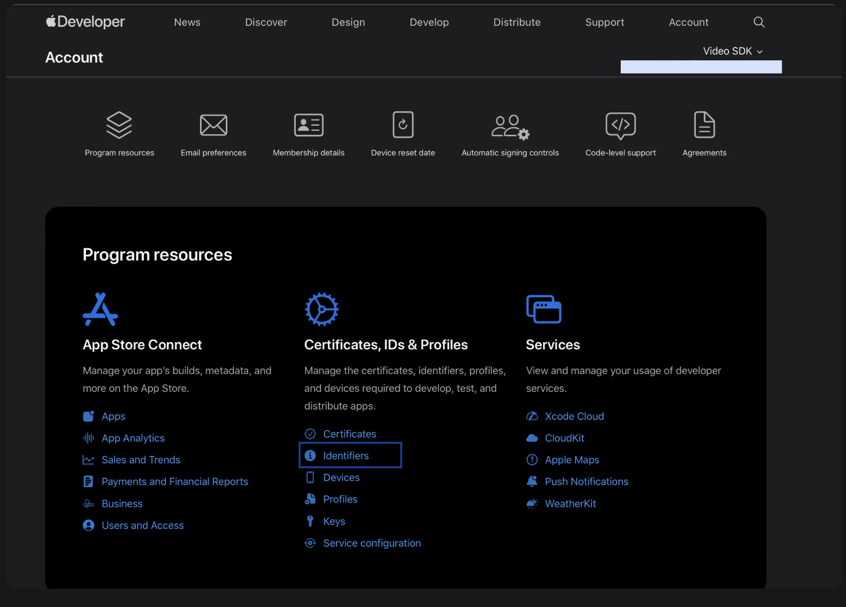
Task: Expand the Video SDK team dropdown
Action: click(733, 51)
